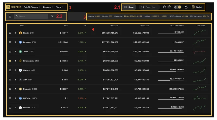Click XRP circulating supply progress bar

171,81
